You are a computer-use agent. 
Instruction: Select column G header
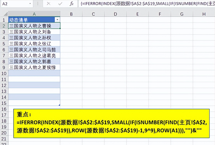click(x=182, y=14)
